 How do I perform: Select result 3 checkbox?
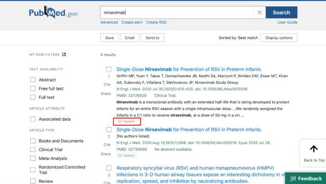click(109, 168)
